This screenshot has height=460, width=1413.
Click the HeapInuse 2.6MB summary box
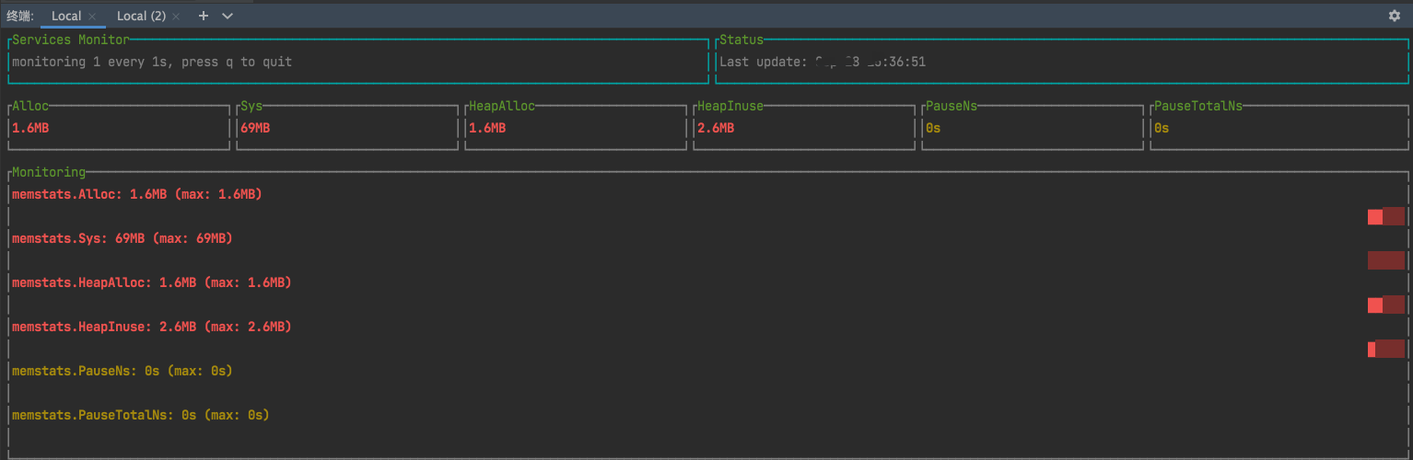(x=804, y=128)
